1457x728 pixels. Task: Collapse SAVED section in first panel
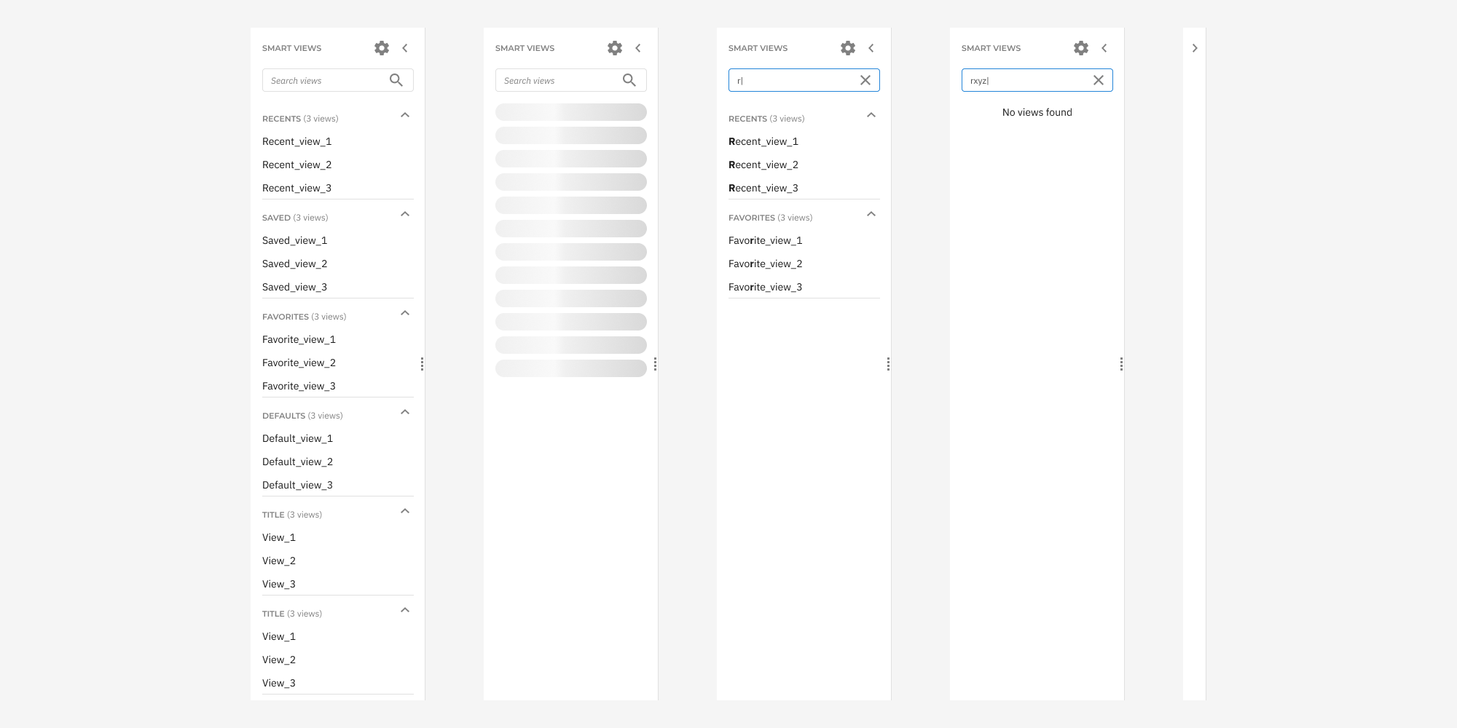coord(405,214)
